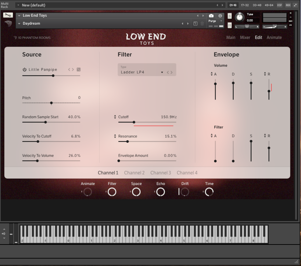Screen dimensions: 301x266
Task: Go to previous snapshot before Daydream
Action: (182, 24)
